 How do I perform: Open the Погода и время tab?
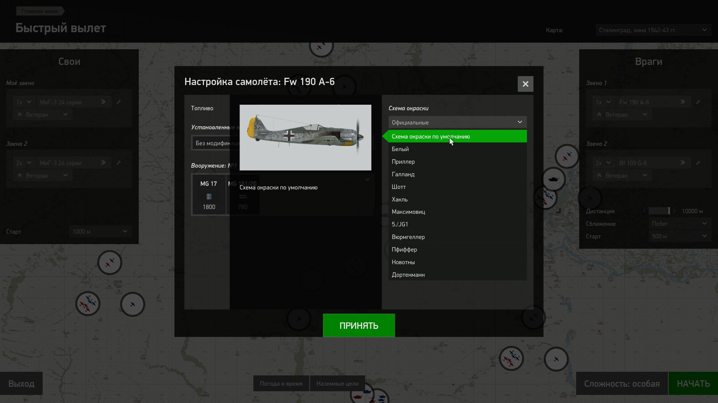tap(281, 383)
